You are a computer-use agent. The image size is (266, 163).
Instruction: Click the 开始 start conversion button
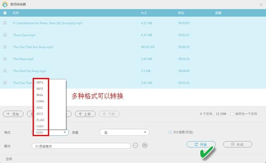[201, 144]
